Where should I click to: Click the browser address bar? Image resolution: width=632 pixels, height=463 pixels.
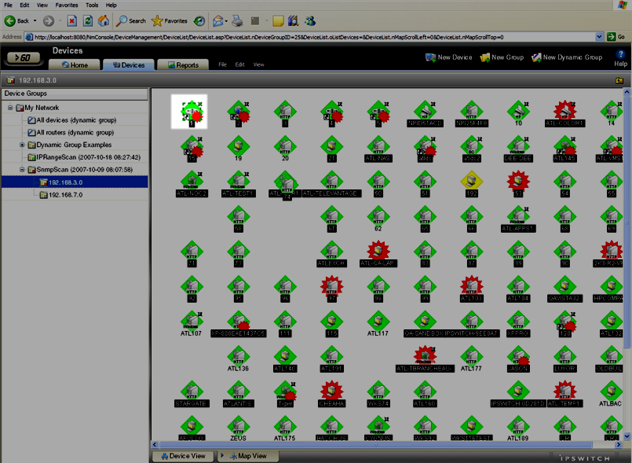pos(314,37)
